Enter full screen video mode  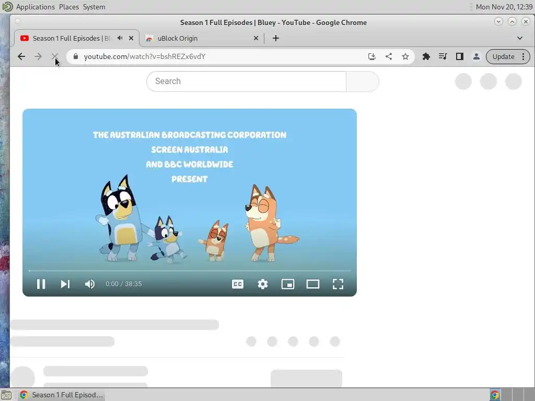(x=338, y=284)
